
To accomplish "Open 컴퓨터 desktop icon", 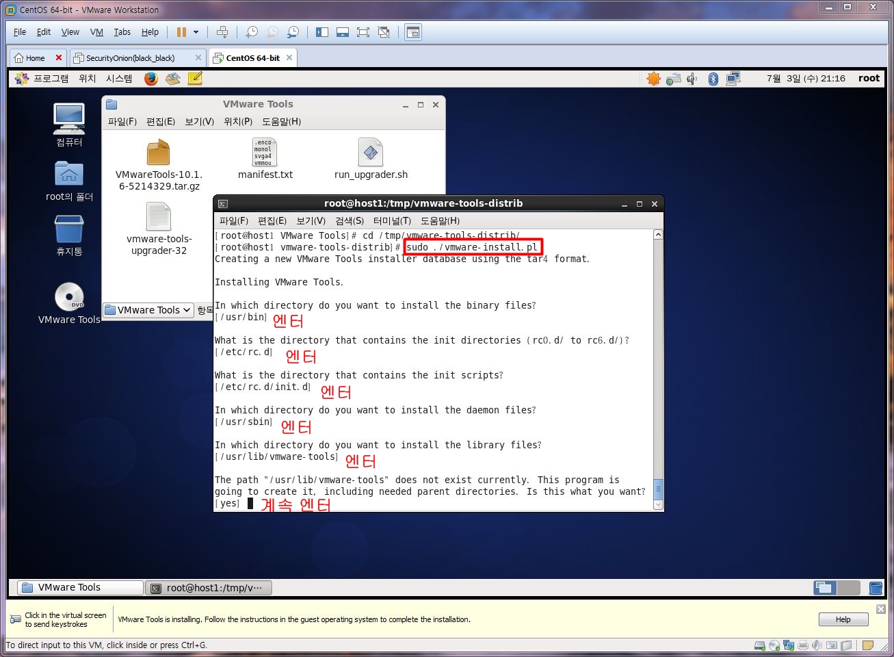I will click(69, 125).
